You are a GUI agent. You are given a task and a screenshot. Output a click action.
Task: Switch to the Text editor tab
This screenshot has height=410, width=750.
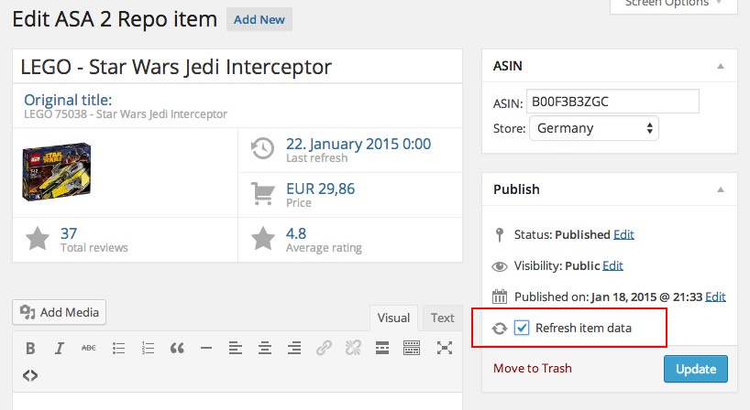[443, 318]
